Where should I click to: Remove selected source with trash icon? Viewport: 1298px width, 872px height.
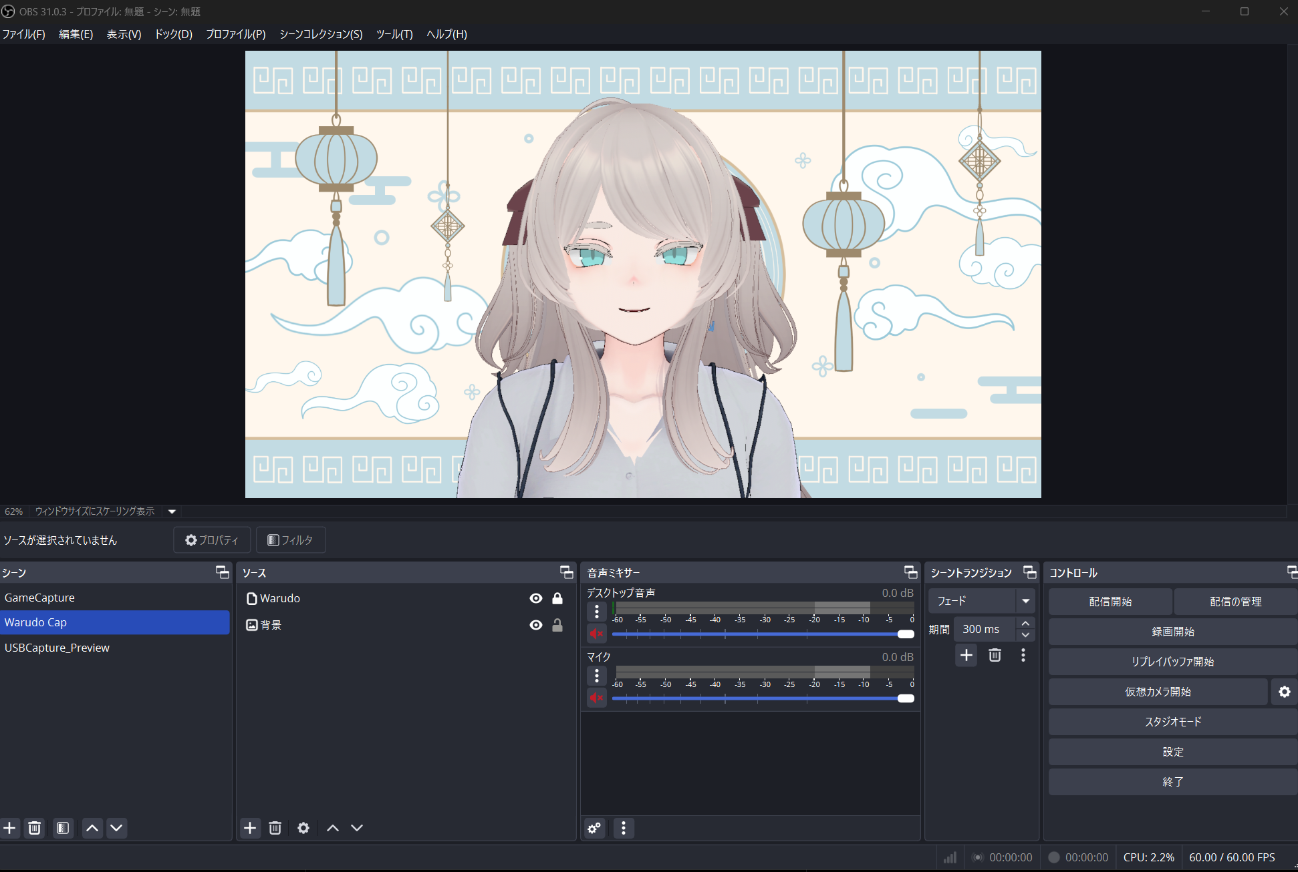pyautogui.click(x=275, y=828)
